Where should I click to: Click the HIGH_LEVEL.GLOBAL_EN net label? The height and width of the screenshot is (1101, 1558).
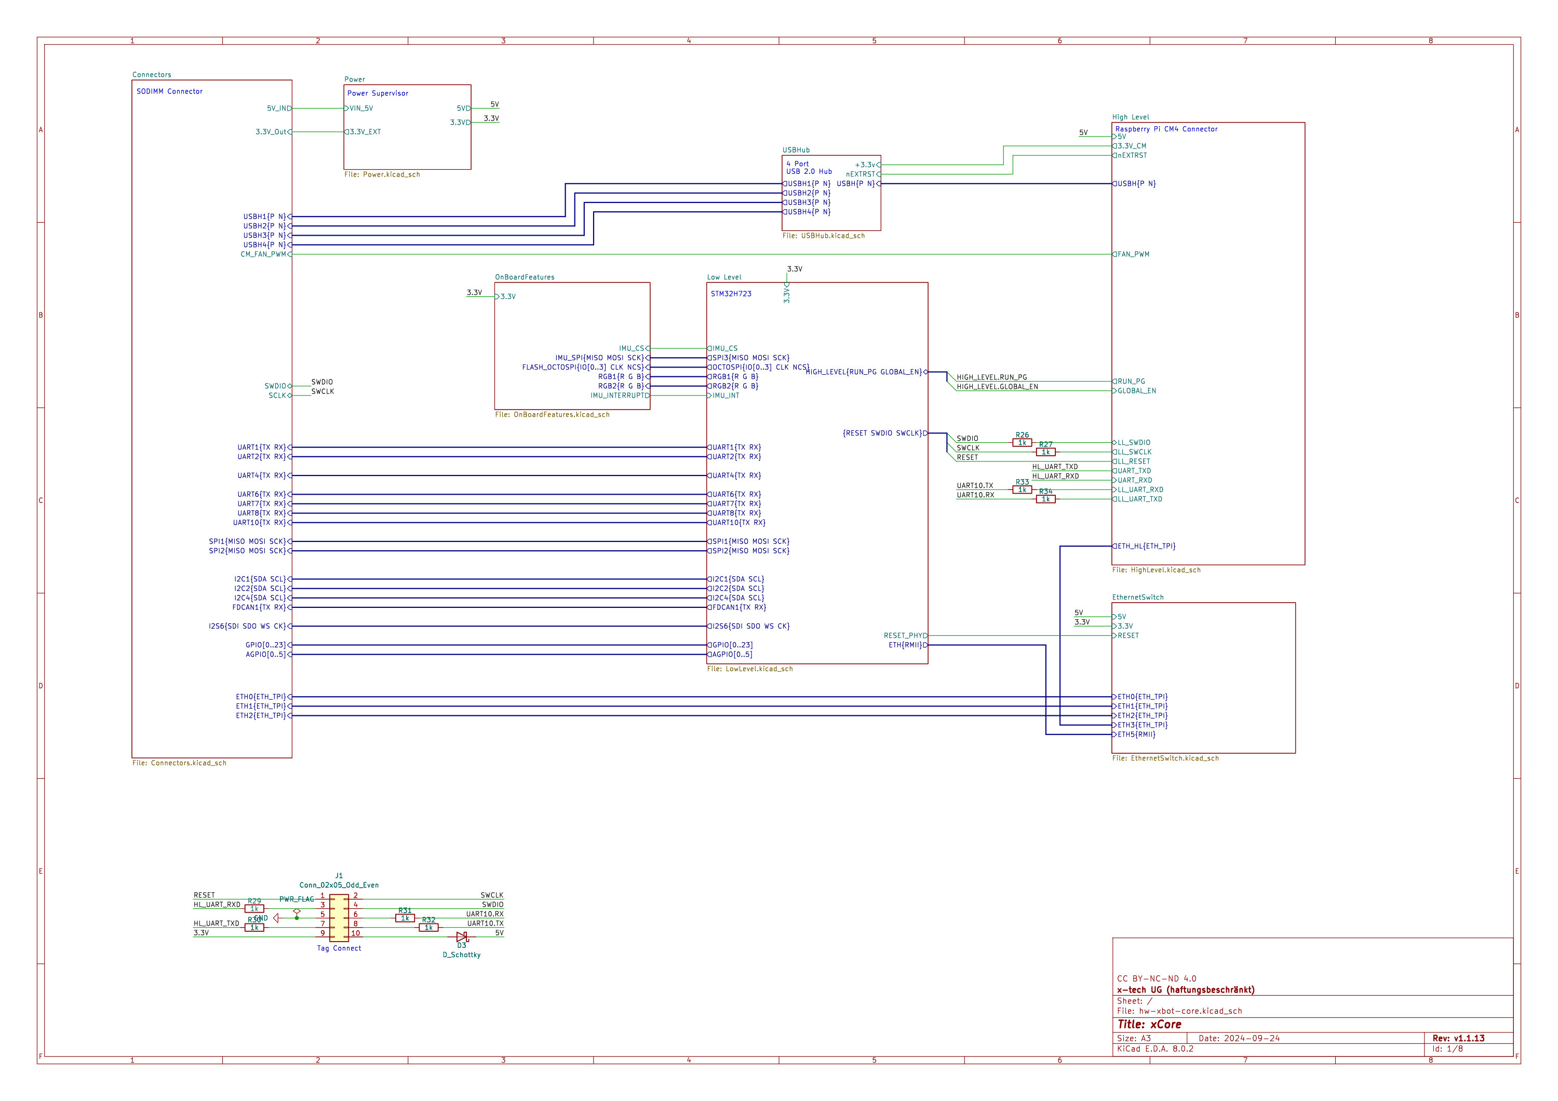(997, 387)
